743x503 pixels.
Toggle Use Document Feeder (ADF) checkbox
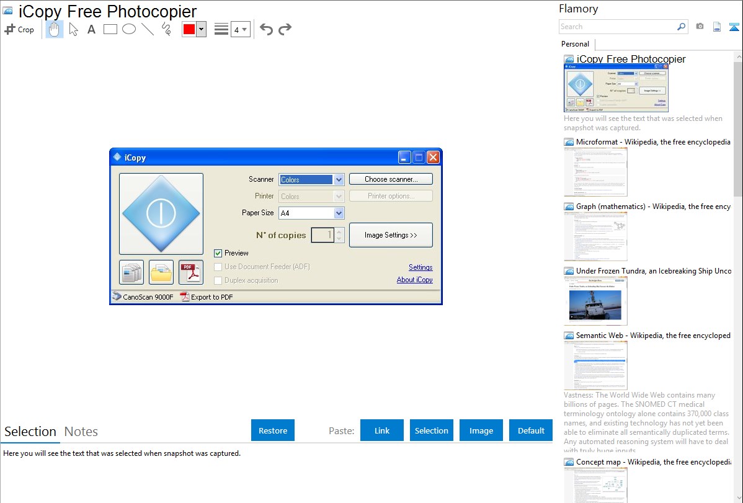click(x=218, y=267)
